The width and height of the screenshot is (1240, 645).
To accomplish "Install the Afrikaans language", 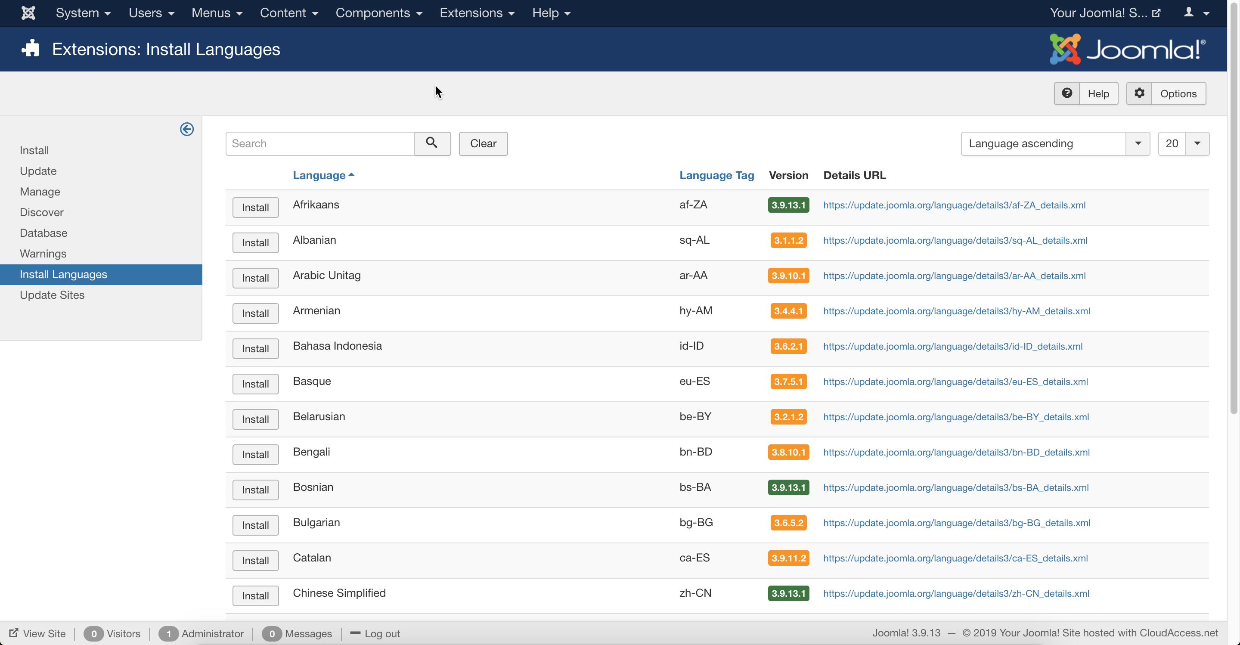I will [x=255, y=208].
